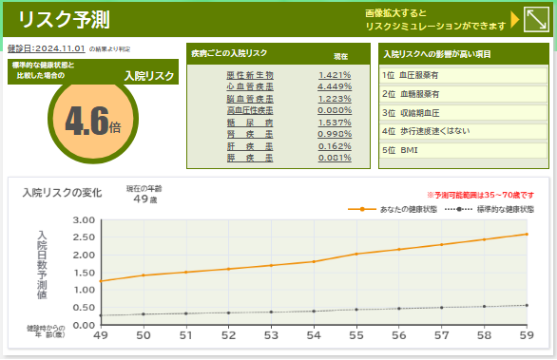Toggle あなたの健康状態 legend entry
The image size is (557, 360).
[x=393, y=209]
